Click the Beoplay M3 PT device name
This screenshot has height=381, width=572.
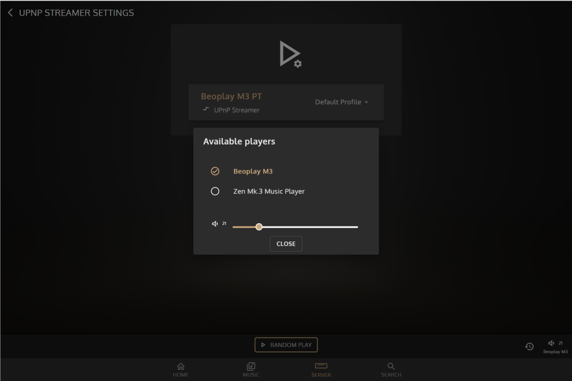click(x=231, y=97)
